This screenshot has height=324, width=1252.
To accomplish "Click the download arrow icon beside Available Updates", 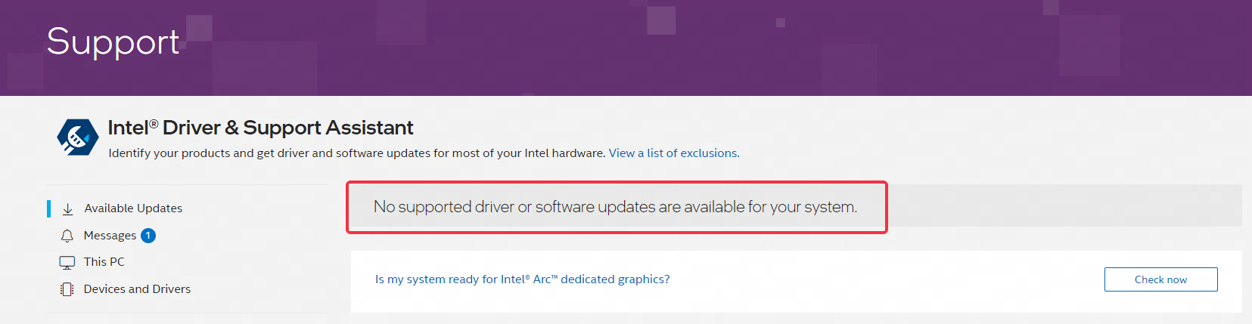I will [67, 208].
